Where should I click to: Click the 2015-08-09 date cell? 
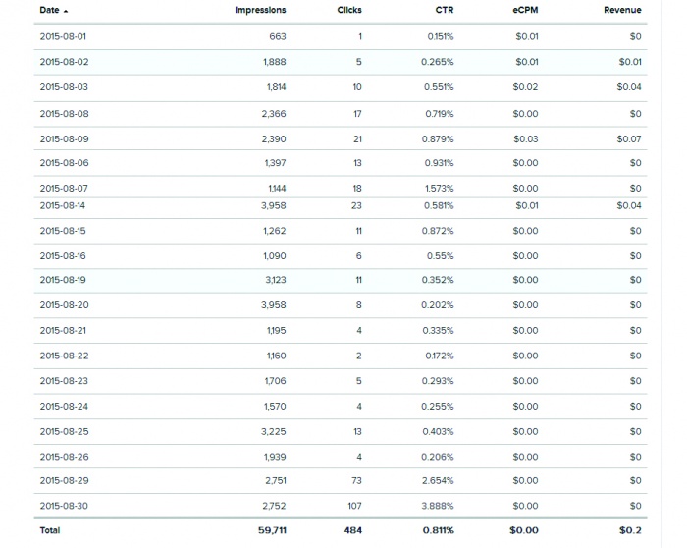click(64, 138)
